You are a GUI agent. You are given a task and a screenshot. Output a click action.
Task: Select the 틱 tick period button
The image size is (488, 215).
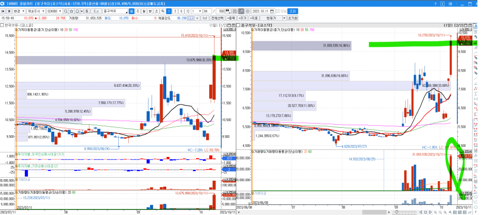(x=163, y=11)
